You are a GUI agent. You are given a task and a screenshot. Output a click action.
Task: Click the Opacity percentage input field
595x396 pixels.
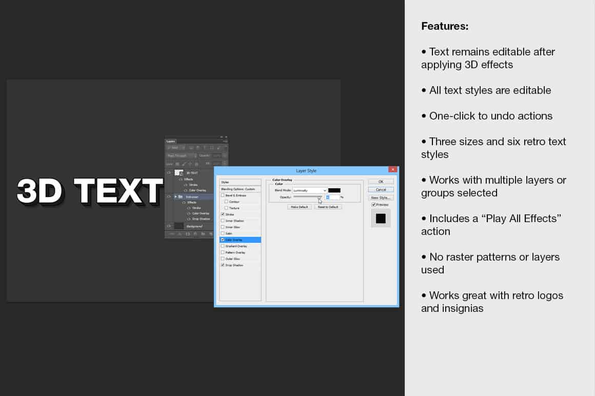[x=332, y=197]
